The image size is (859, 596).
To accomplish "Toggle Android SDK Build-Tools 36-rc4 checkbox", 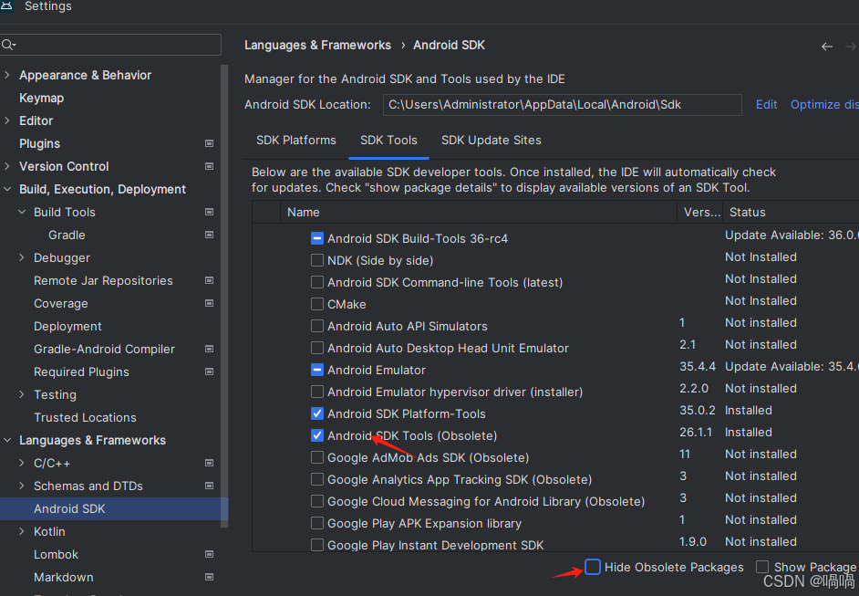I will click(x=317, y=238).
